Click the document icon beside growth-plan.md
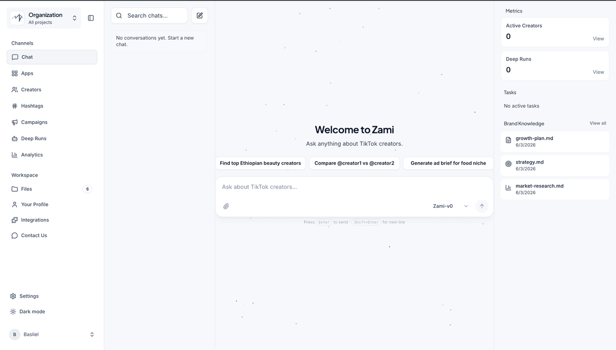The image size is (616, 350). pyautogui.click(x=508, y=140)
